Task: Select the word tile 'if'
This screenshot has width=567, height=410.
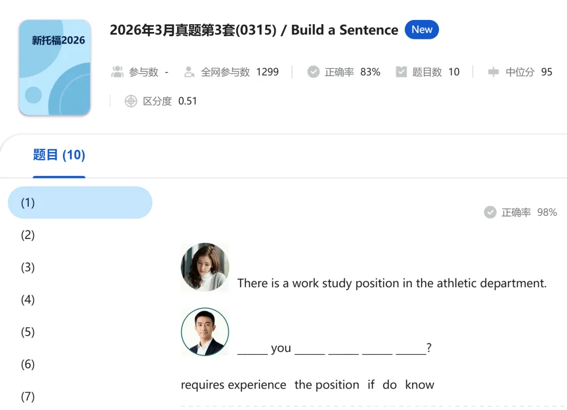Action: tap(371, 385)
